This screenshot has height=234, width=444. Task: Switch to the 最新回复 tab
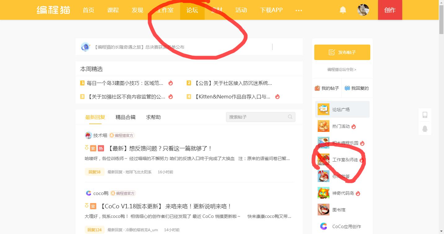coord(95,117)
